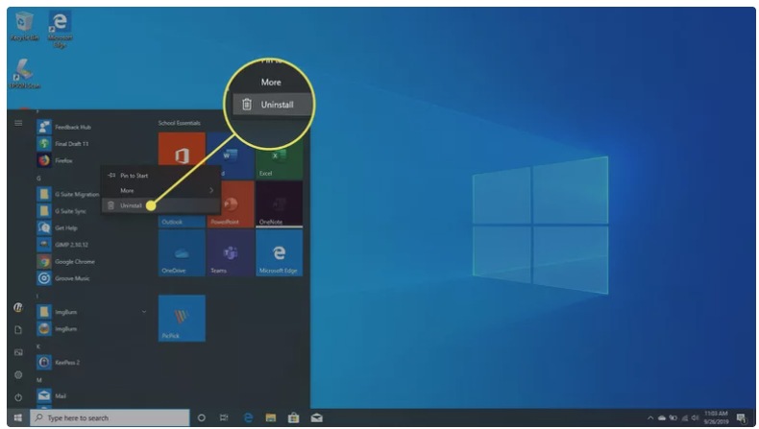759x429 pixels.
Task: Click the Windows Start button
Action: pos(16,417)
